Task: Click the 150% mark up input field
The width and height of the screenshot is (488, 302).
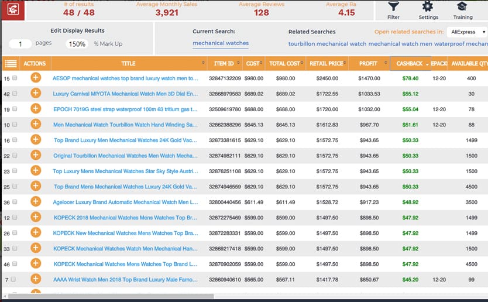Action: [77, 44]
